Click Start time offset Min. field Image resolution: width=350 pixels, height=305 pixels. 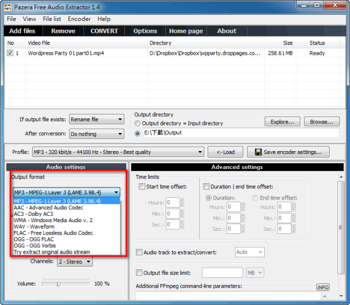[173, 213]
